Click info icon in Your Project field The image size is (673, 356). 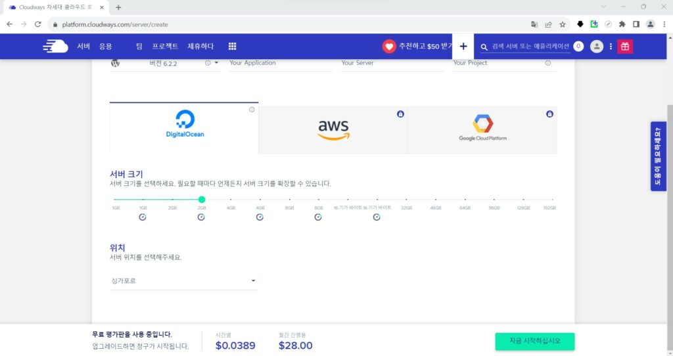pos(548,63)
